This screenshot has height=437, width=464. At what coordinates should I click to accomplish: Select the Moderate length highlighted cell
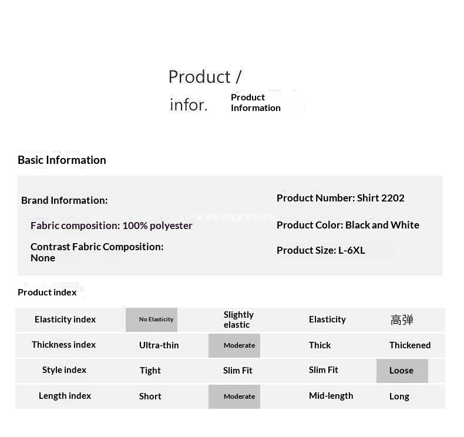(x=234, y=396)
